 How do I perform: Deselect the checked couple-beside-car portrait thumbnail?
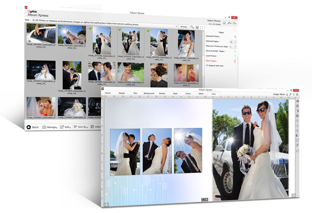(x=102, y=40)
